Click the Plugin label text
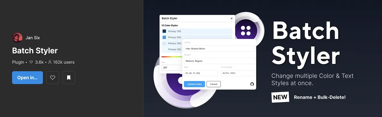This screenshot has height=117, width=382. click(18, 62)
